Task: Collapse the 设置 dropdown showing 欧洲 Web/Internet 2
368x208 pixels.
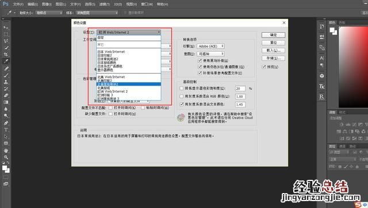Action: 129,32
